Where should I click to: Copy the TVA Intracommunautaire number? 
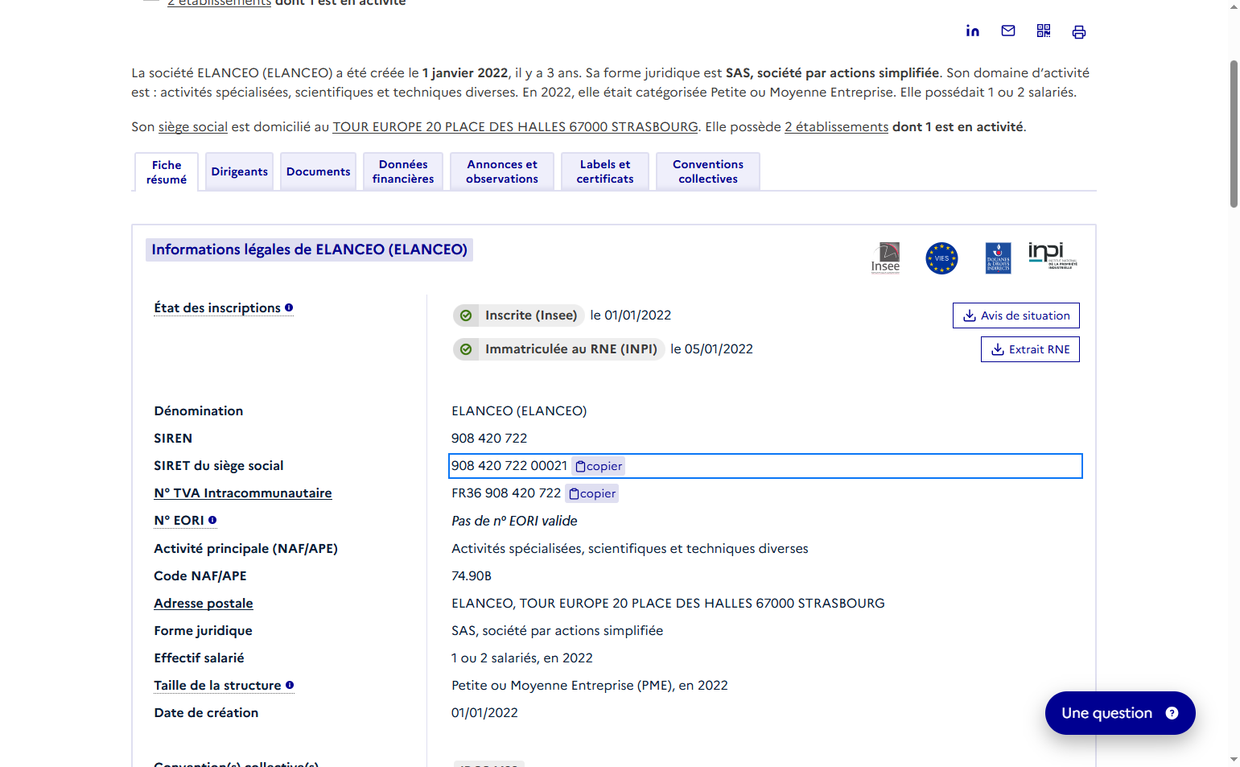[592, 493]
